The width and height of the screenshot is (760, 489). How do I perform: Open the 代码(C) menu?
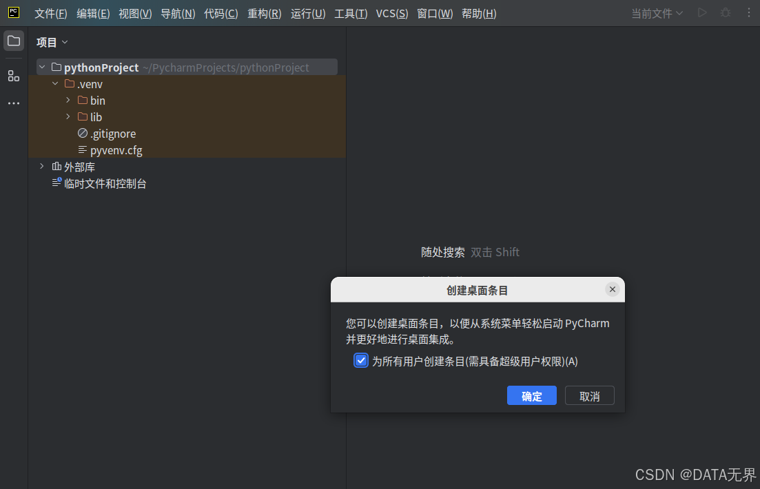coord(221,14)
